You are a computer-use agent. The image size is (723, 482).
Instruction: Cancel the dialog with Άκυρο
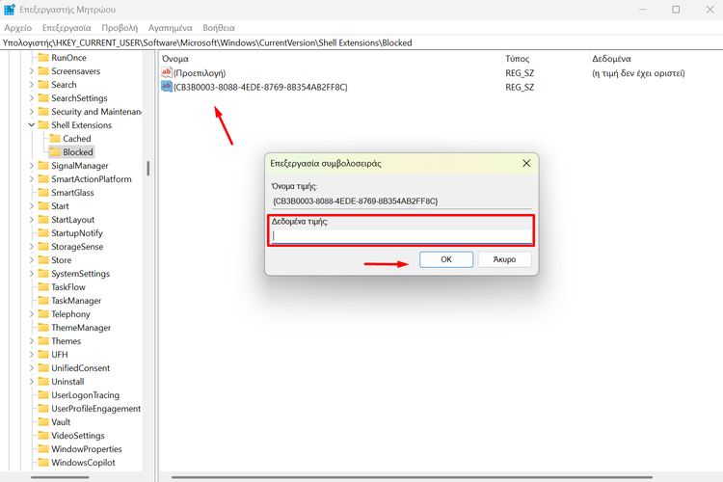pyautogui.click(x=504, y=259)
